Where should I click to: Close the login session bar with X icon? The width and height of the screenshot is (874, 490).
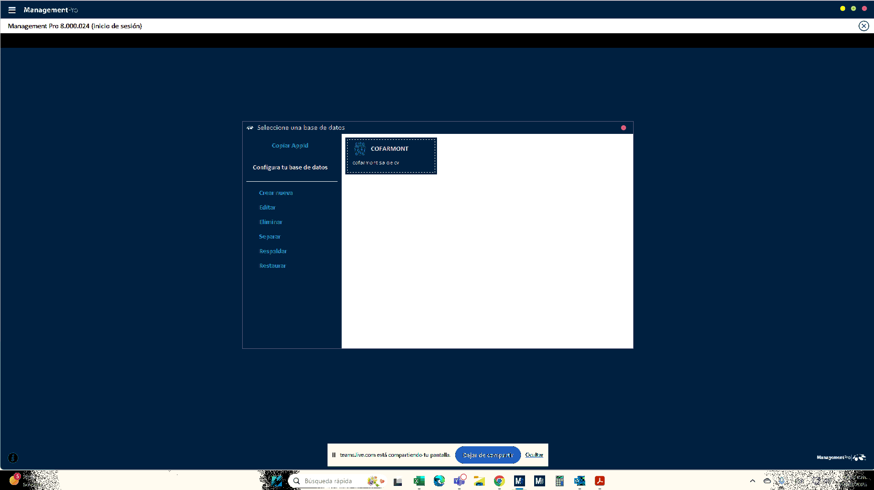point(864,26)
